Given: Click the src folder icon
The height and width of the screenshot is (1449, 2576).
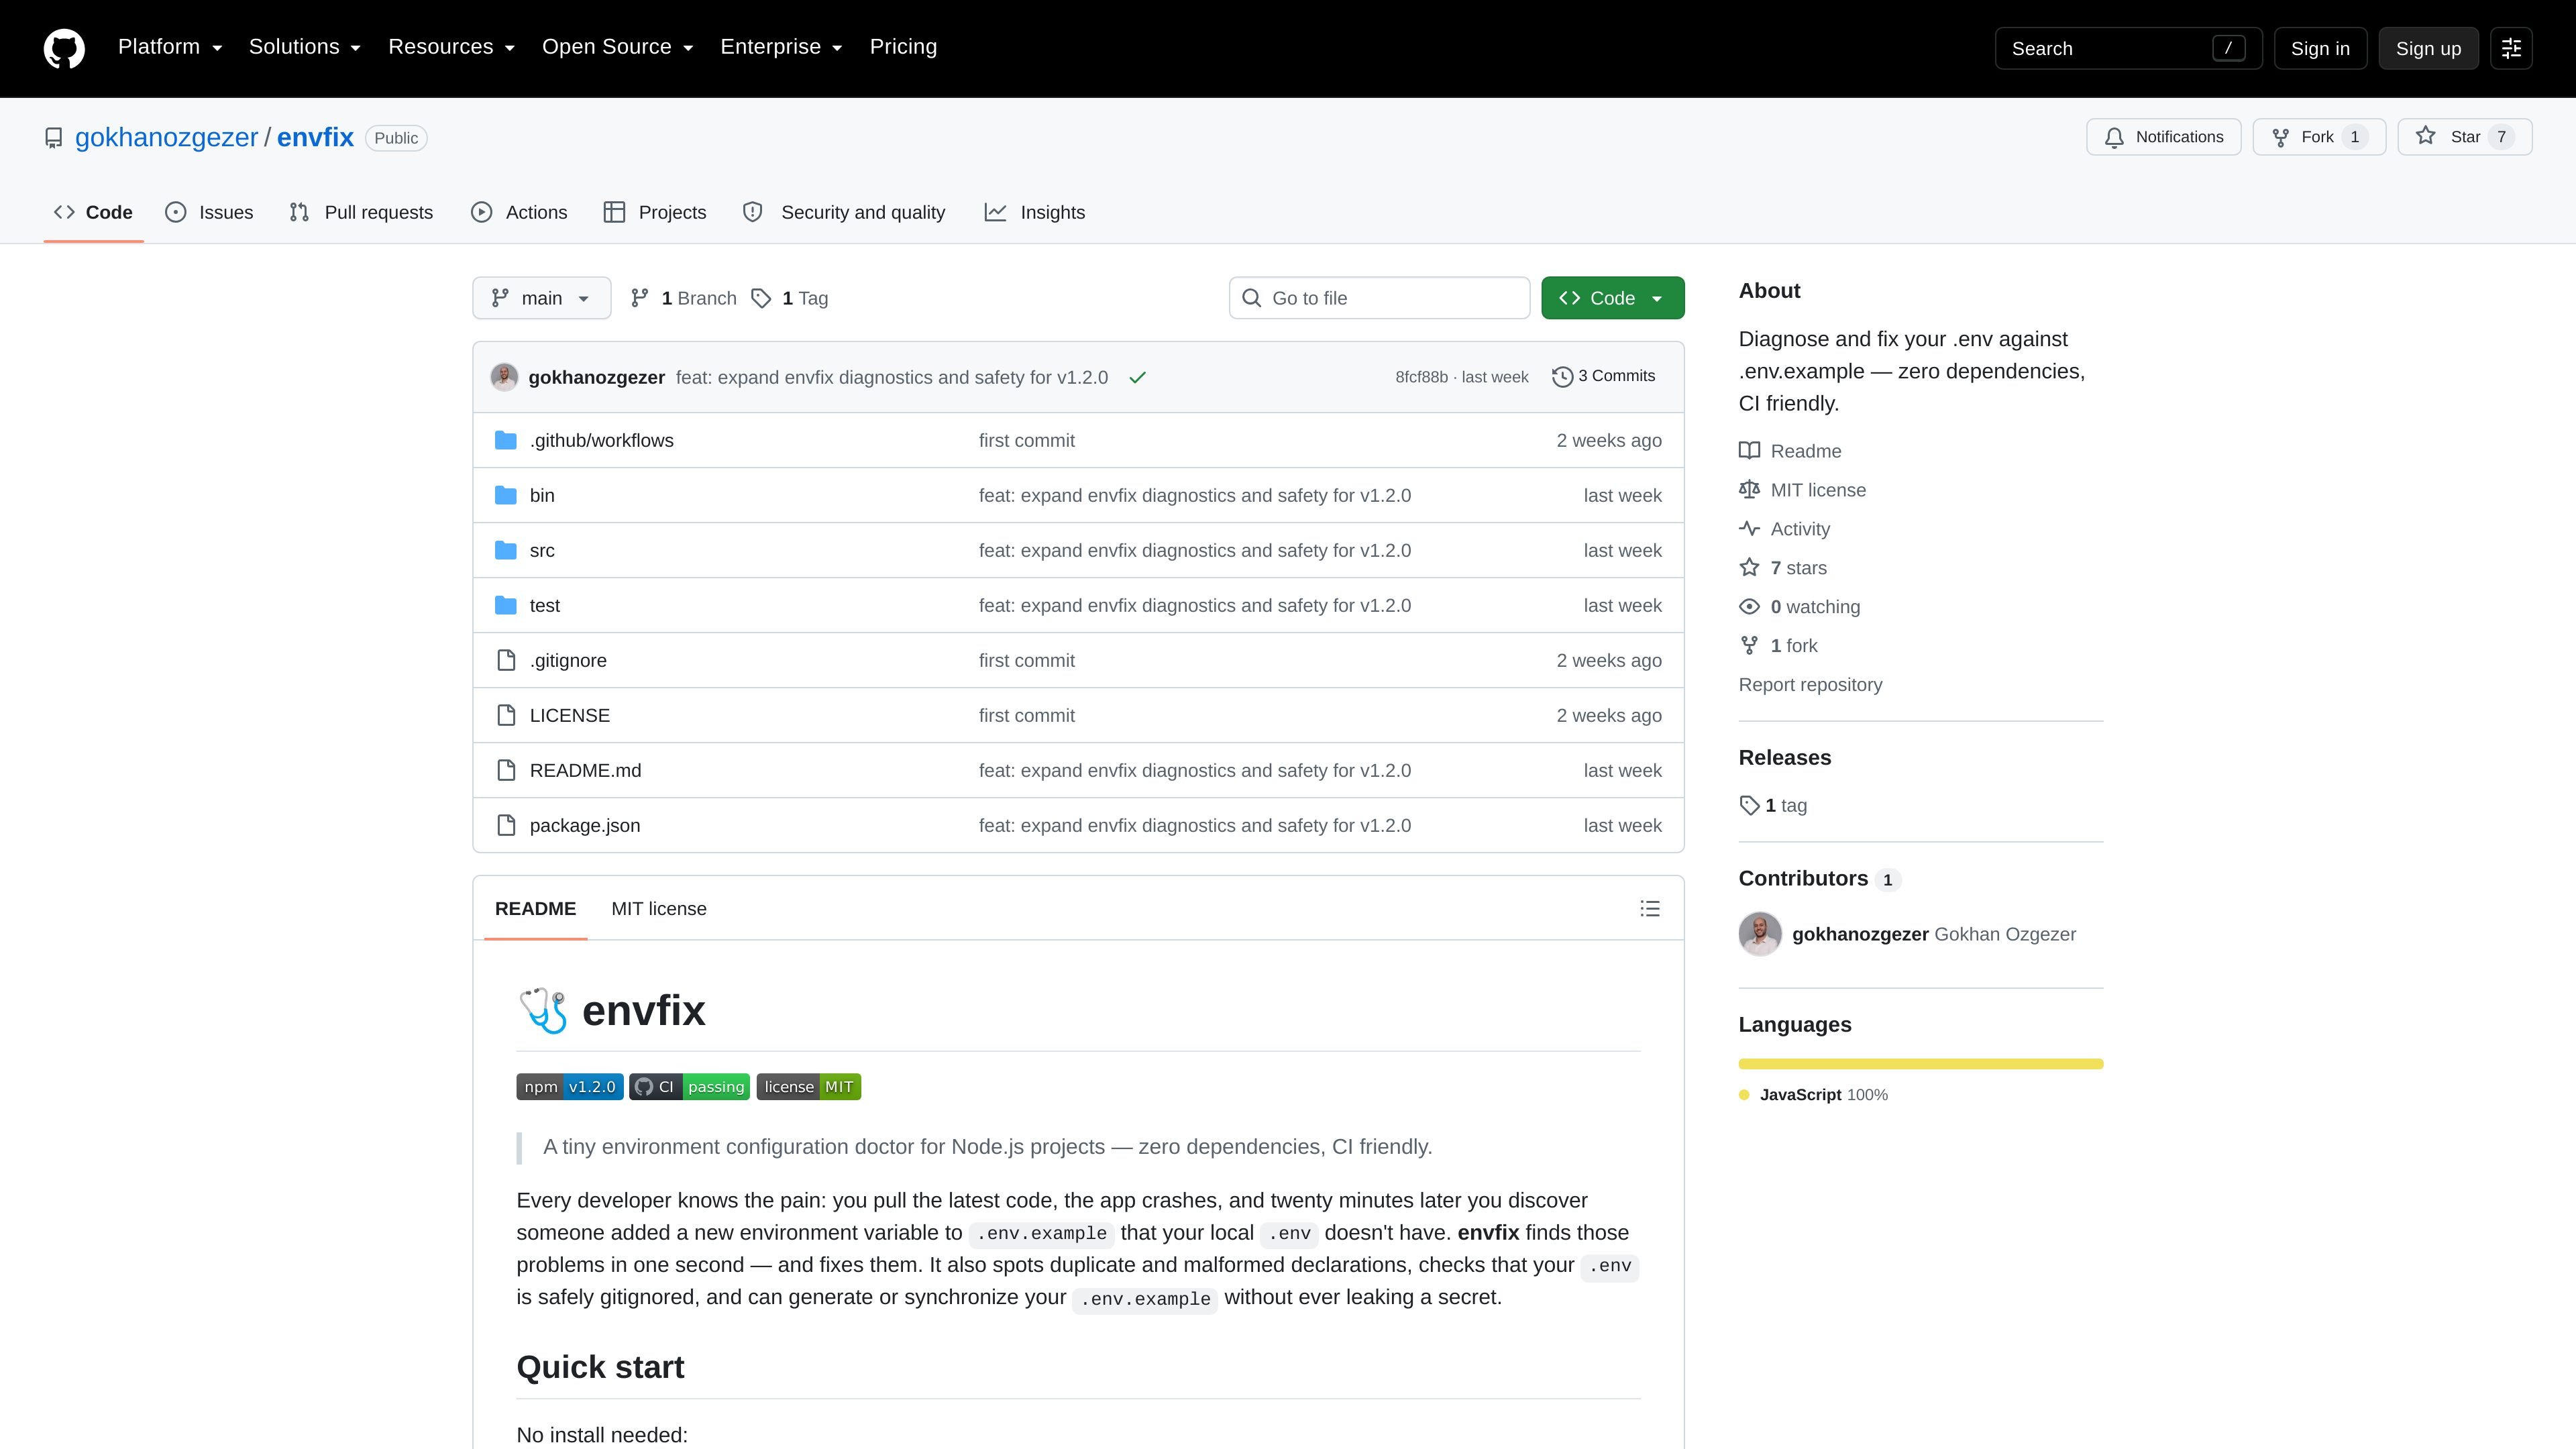Looking at the screenshot, I should coord(506,550).
